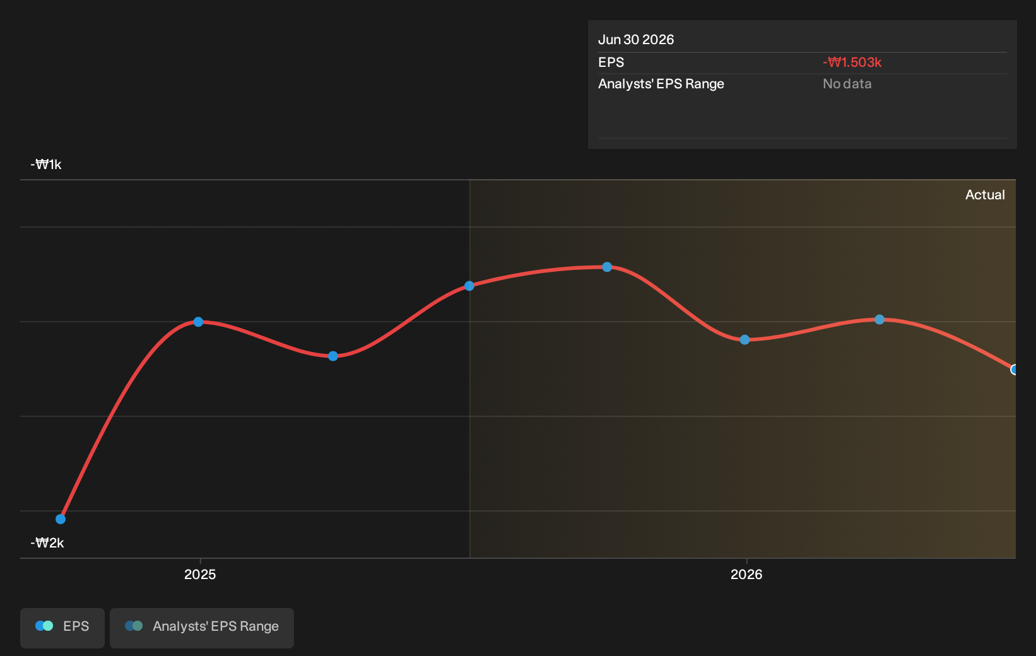
Task: Click the 2025 x-axis label
Action: (x=200, y=574)
